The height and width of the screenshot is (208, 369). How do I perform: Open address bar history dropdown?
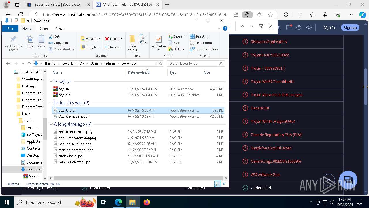[156, 64]
